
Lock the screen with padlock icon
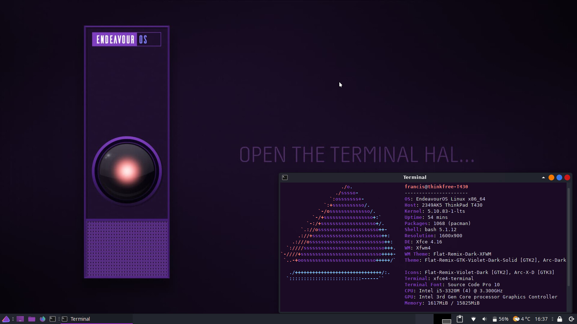[x=560, y=319]
